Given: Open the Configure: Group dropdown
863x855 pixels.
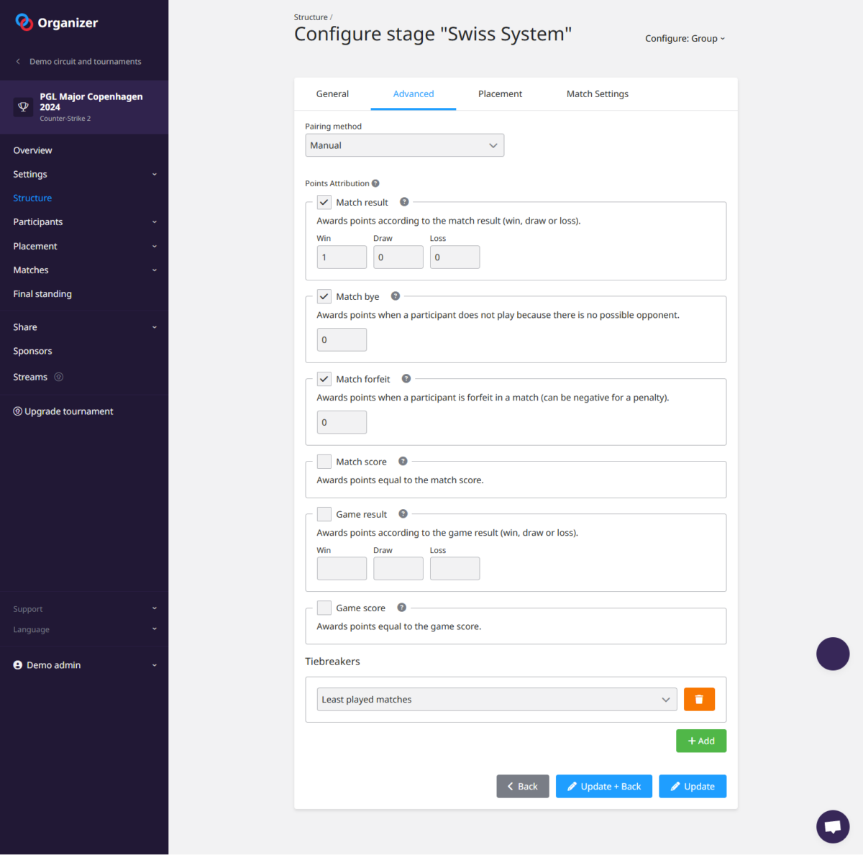Looking at the screenshot, I should [684, 38].
